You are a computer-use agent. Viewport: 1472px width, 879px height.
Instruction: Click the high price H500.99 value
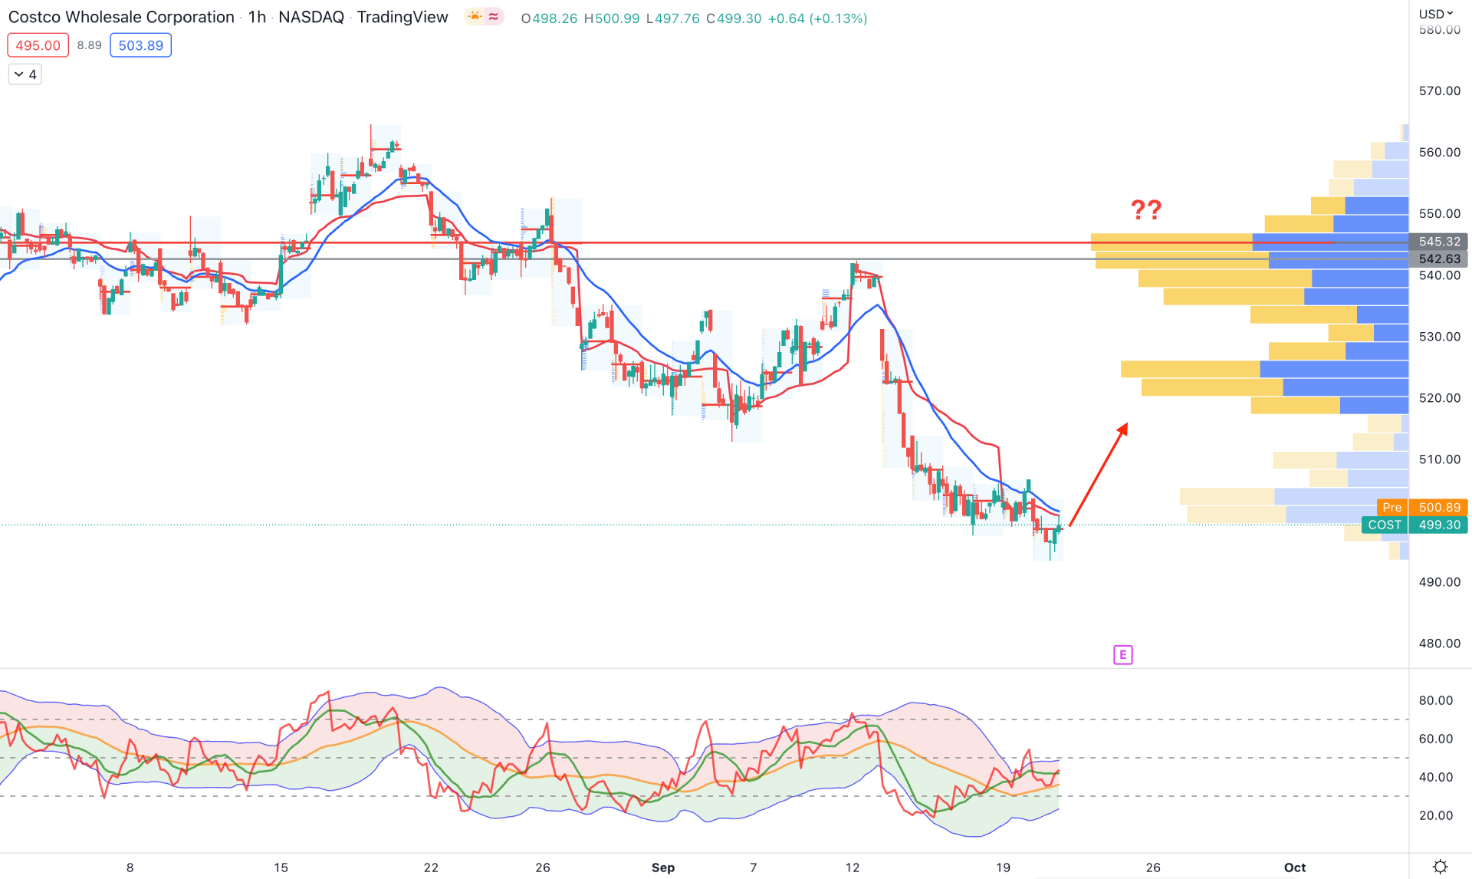[x=612, y=18]
